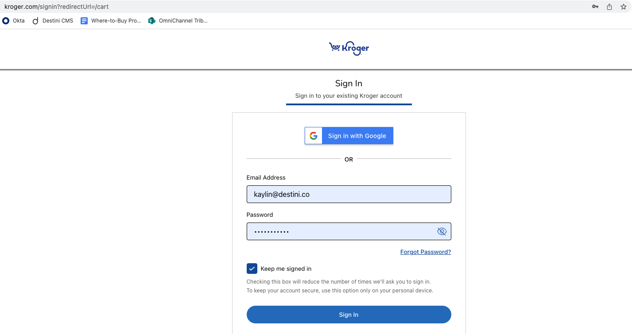This screenshot has width=632, height=334.
Task: Uncheck Keep me signed in checkbox
Action: 252,269
